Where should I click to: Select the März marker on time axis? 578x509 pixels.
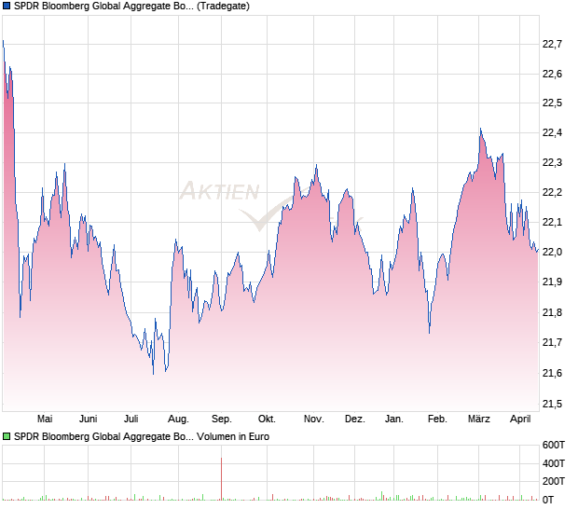[479, 420]
